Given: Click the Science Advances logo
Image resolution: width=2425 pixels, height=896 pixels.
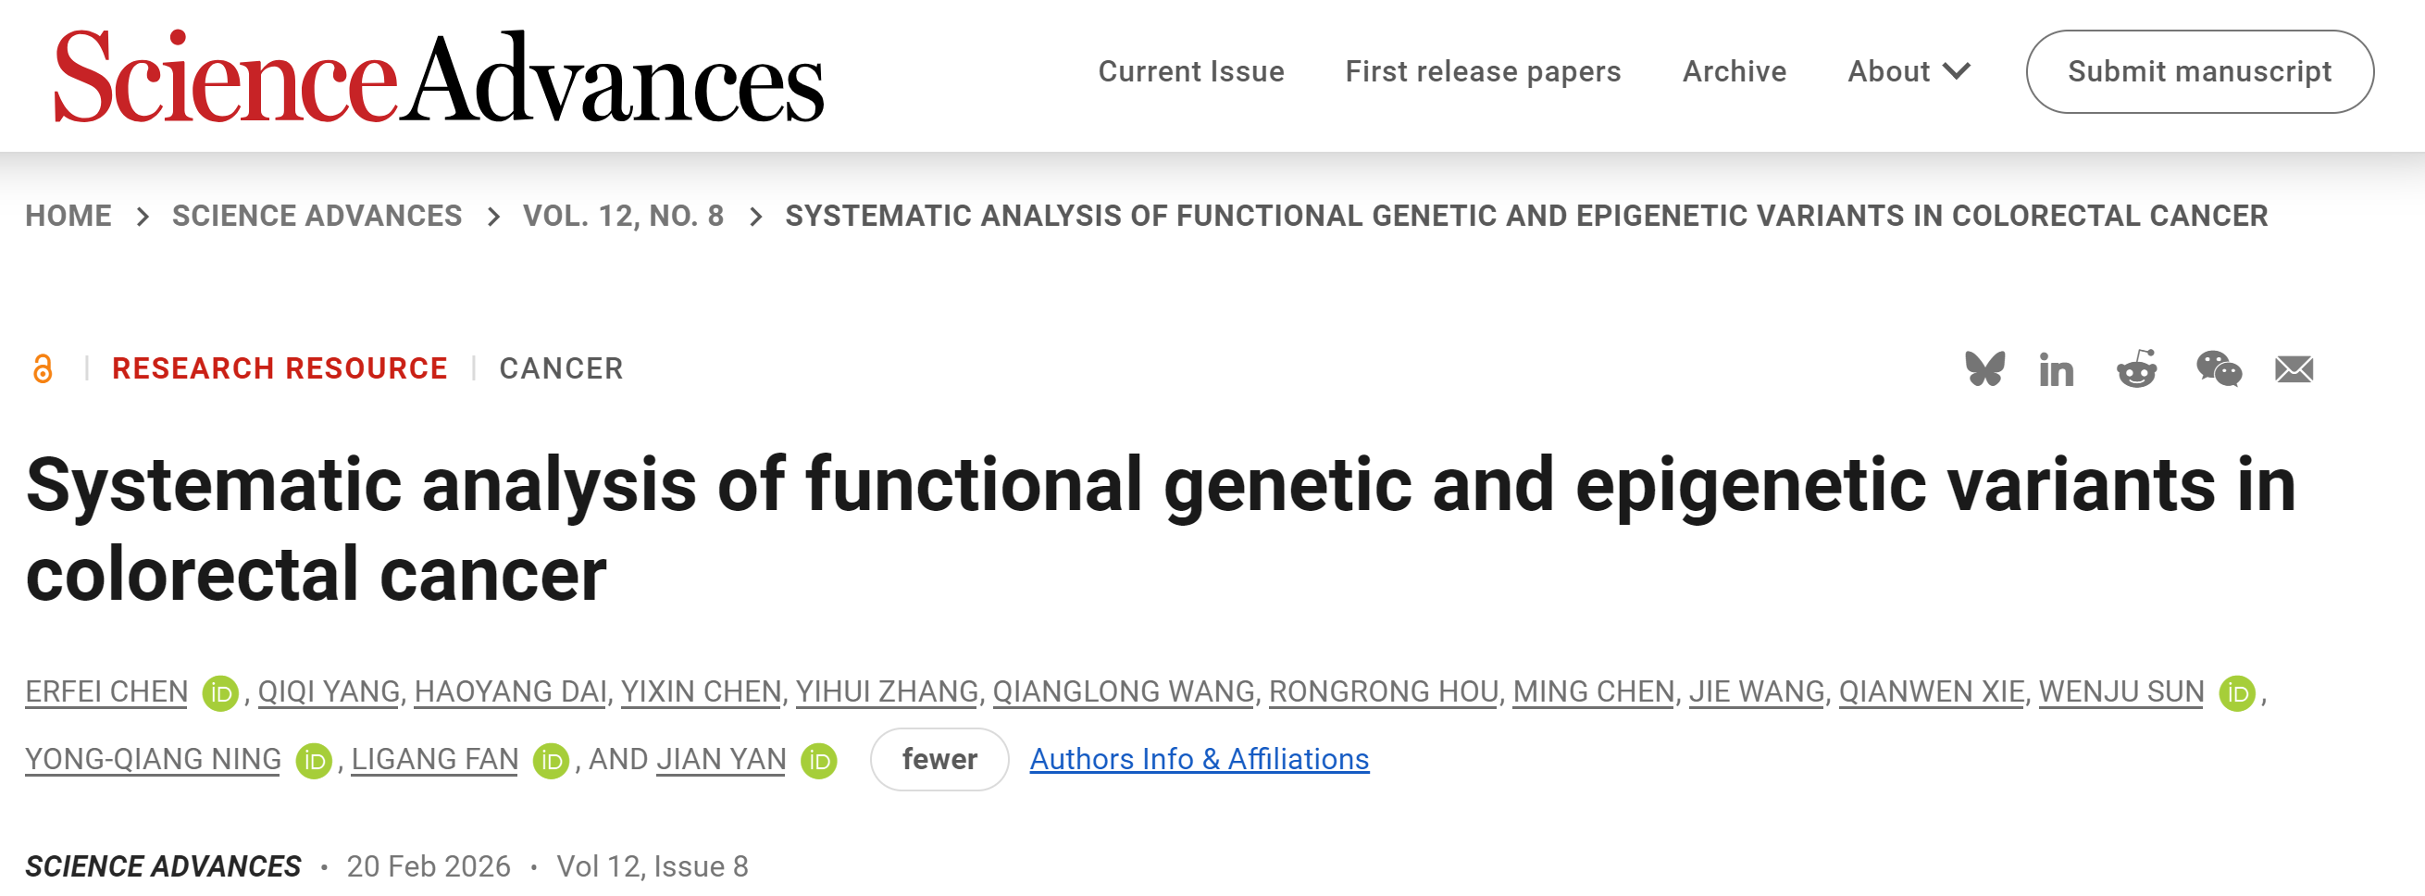Looking at the screenshot, I should click(x=439, y=75).
